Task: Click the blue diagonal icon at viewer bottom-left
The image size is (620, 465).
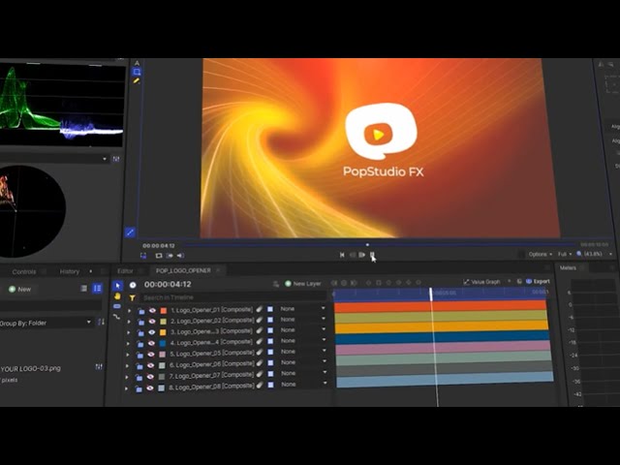Action: (130, 232)
